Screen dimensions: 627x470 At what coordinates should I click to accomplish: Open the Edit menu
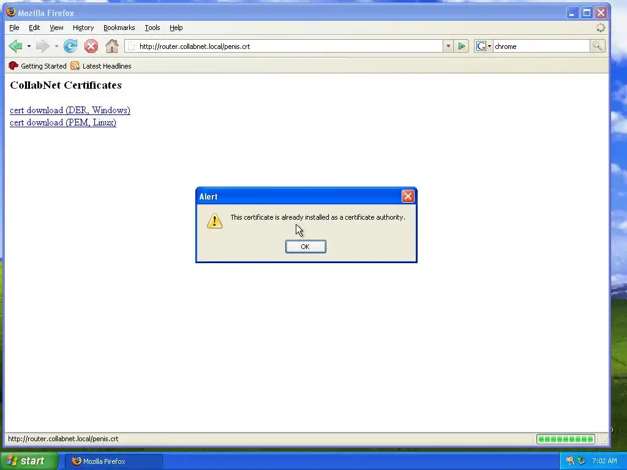pyautogui.click(x=34, y=28)
